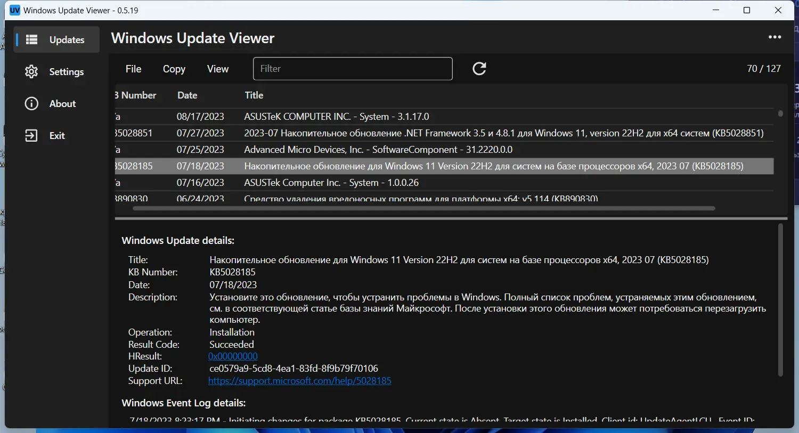Open the support.microsoft.com/help/5028185 link

tap(300, 381)
